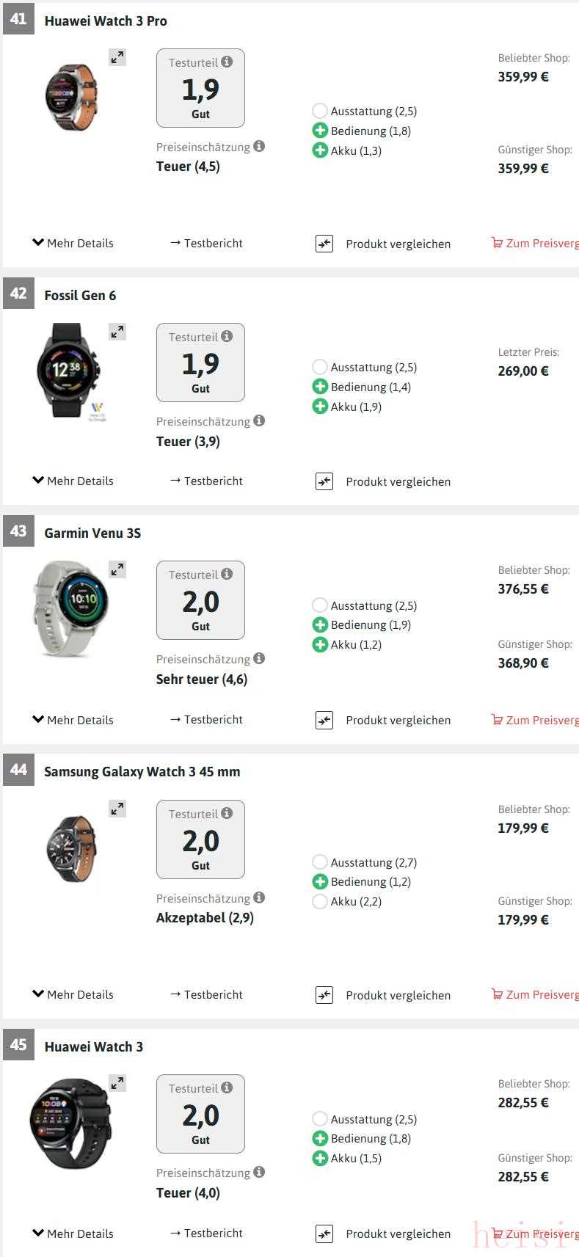Click the cart icon for Garmin Venu 3S
Screen dimensions: 579x1257
point(497,720)
